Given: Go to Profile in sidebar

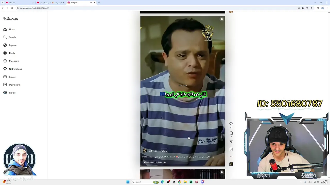Looking at the screenshot, I should point(10,93).
